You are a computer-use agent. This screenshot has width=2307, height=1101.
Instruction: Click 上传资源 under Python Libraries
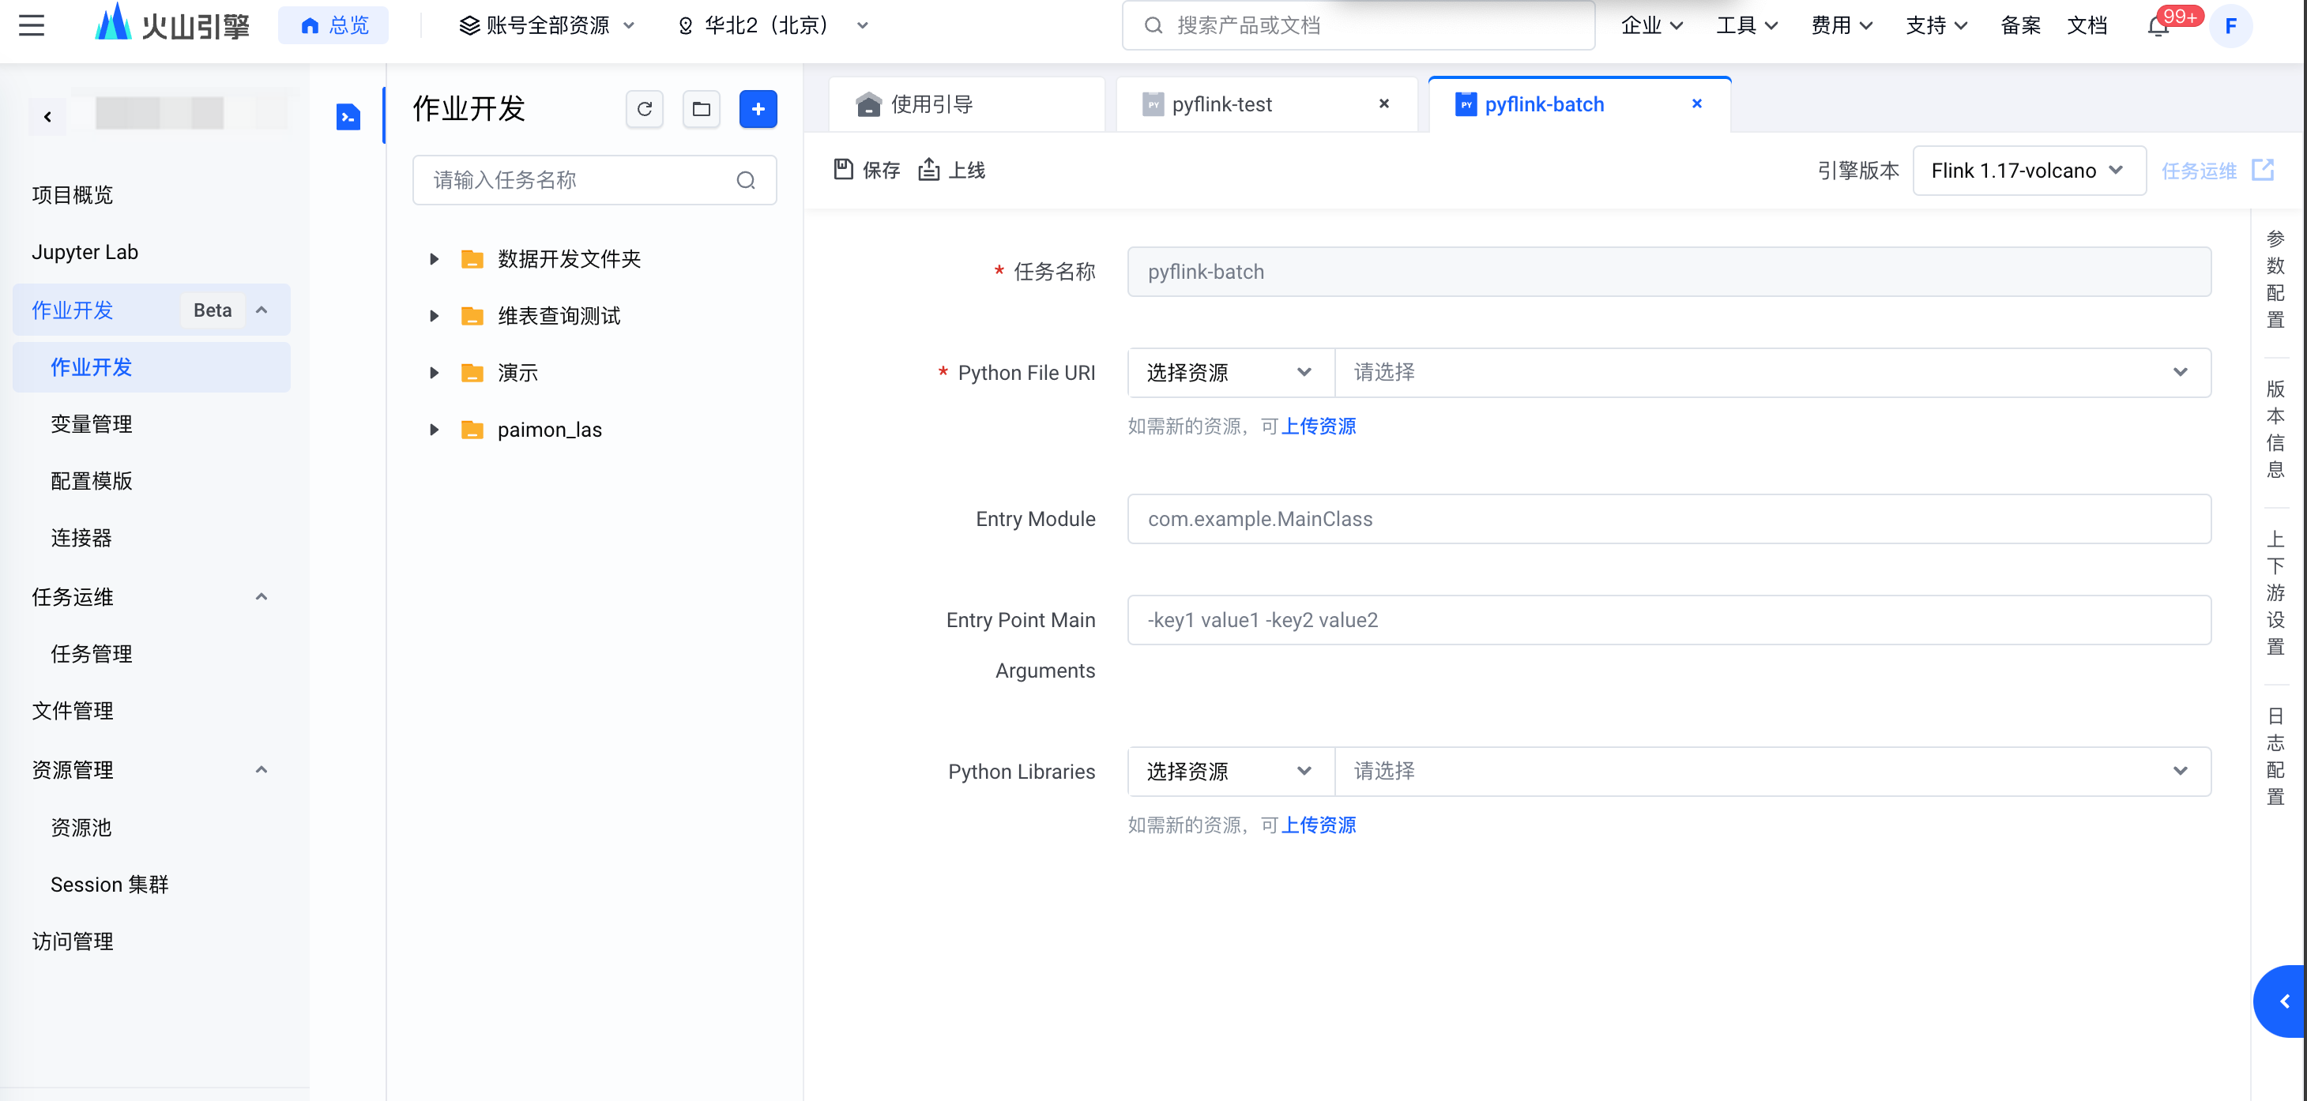point(1319,825)
